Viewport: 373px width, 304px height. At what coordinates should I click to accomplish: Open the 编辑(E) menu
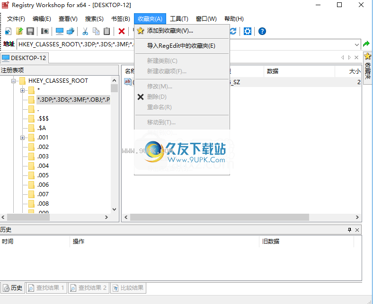click(42, 19)
